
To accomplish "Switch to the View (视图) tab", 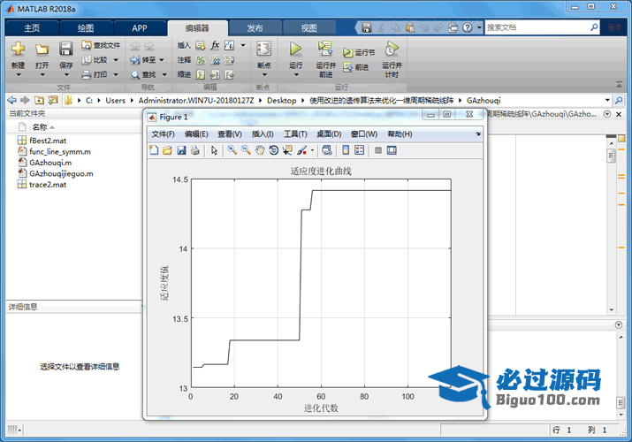I will pyautogui.click(x=308, y=27).
